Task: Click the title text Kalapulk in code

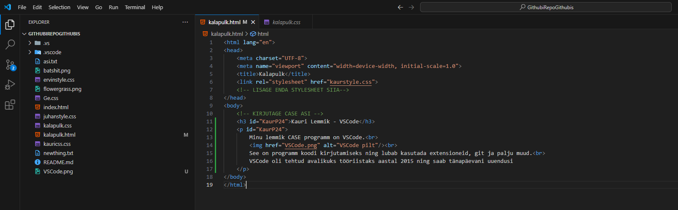Action: click(x=272, y=74)
